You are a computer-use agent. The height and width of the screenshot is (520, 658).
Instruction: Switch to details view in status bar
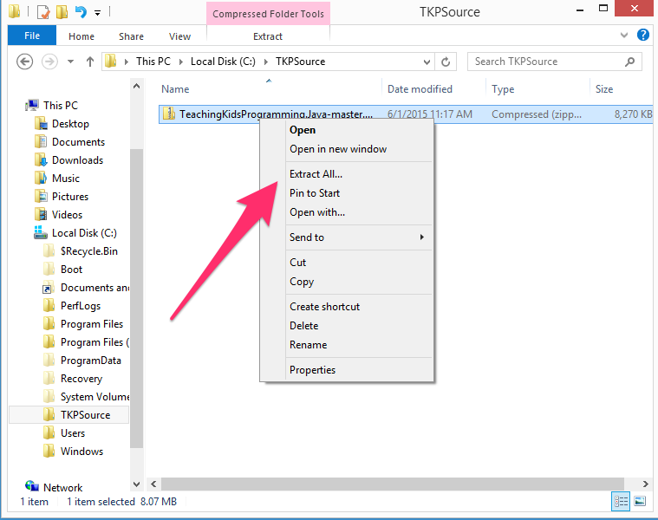click(622, 501)
